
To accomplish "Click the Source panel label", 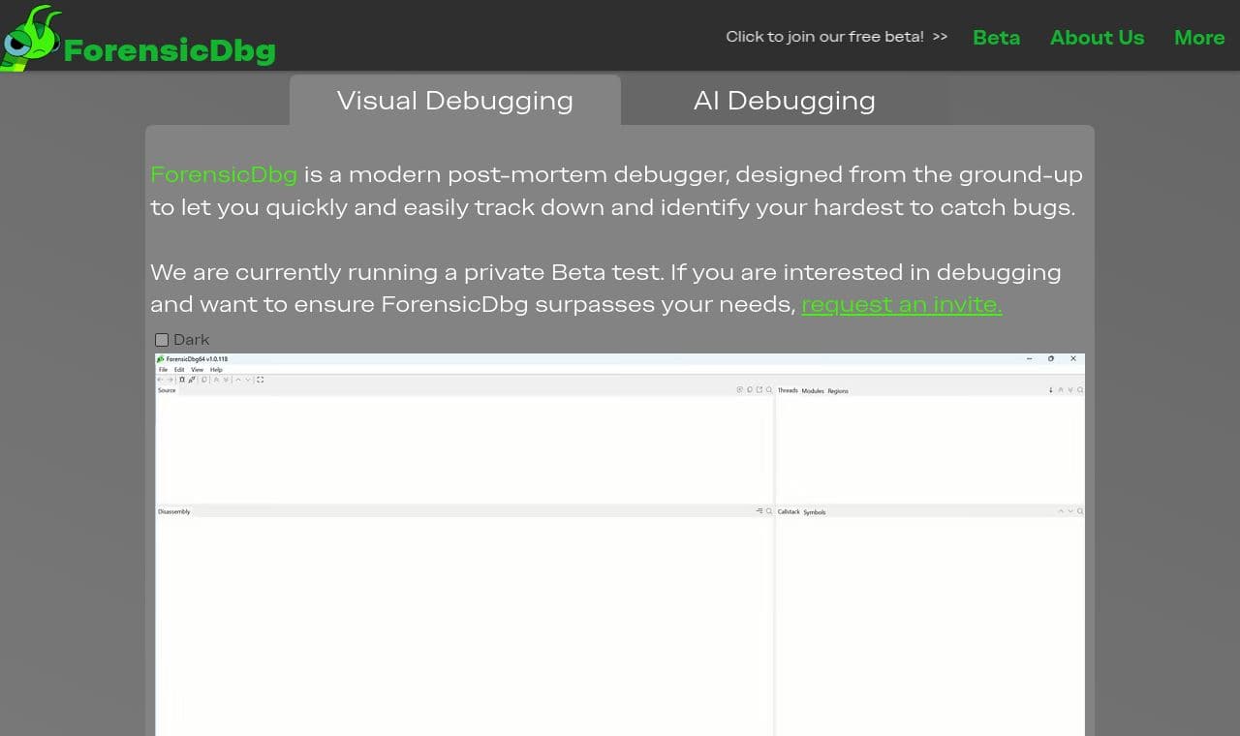I will tap(167, 390).
